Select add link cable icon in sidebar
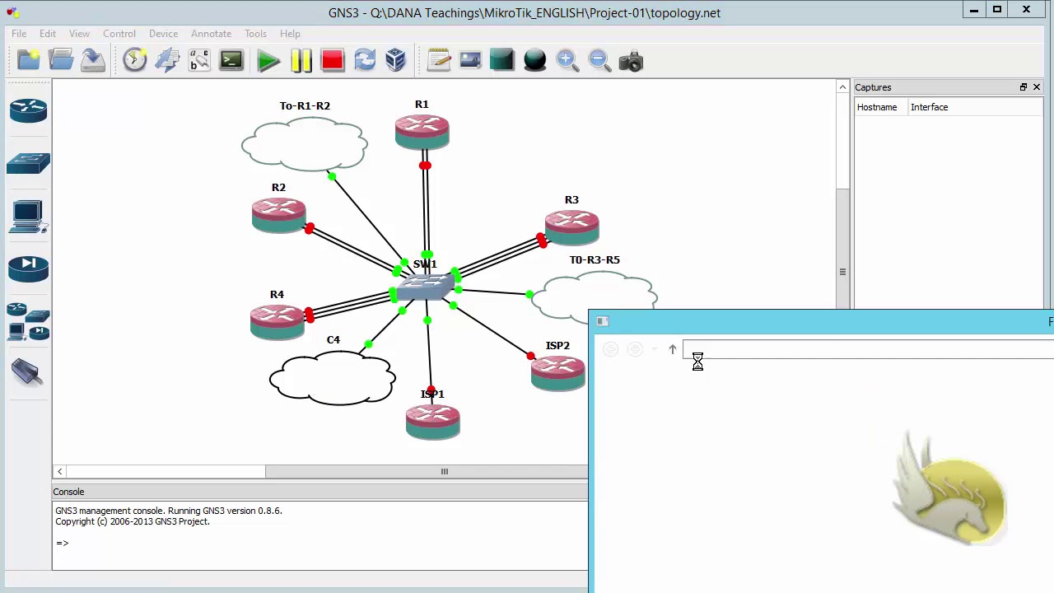This screenshot has width=1054, height=593. (28, 373)
